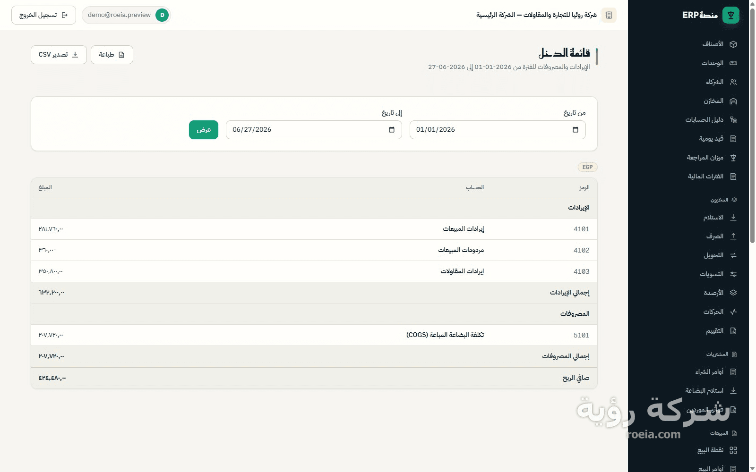Click the نقطة البيع grid icon

pyautogui.click(x=733, y=450)
